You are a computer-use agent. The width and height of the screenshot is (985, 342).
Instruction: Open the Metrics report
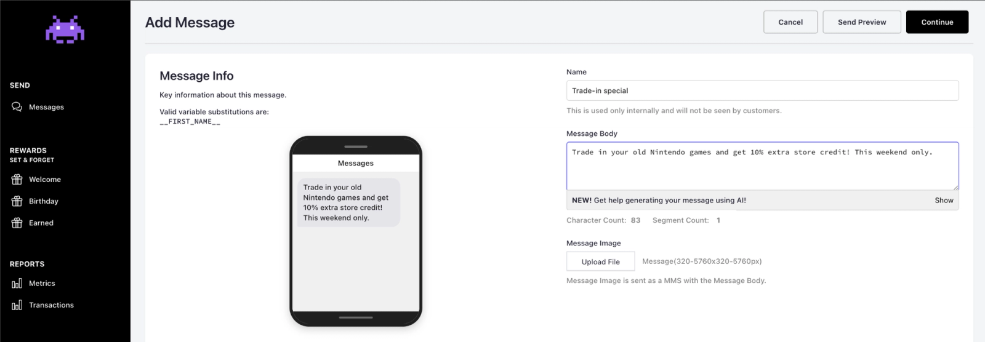pos(42,284)
